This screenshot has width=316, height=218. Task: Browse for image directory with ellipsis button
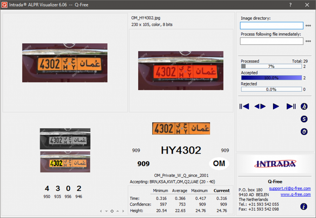(x=308, y=26)
